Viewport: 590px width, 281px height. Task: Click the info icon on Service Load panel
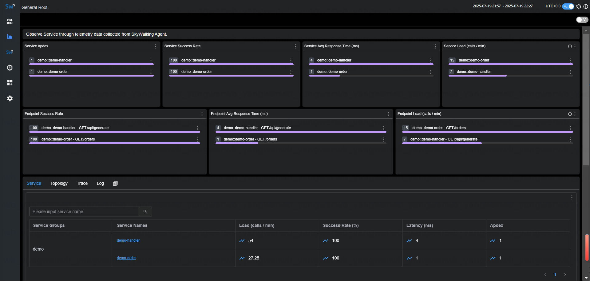click(570, 46)
